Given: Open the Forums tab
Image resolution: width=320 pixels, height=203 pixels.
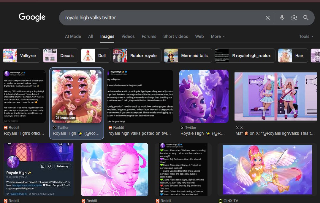Looking at the screenshot, I should pyautogui.click(x=149, y=36).
